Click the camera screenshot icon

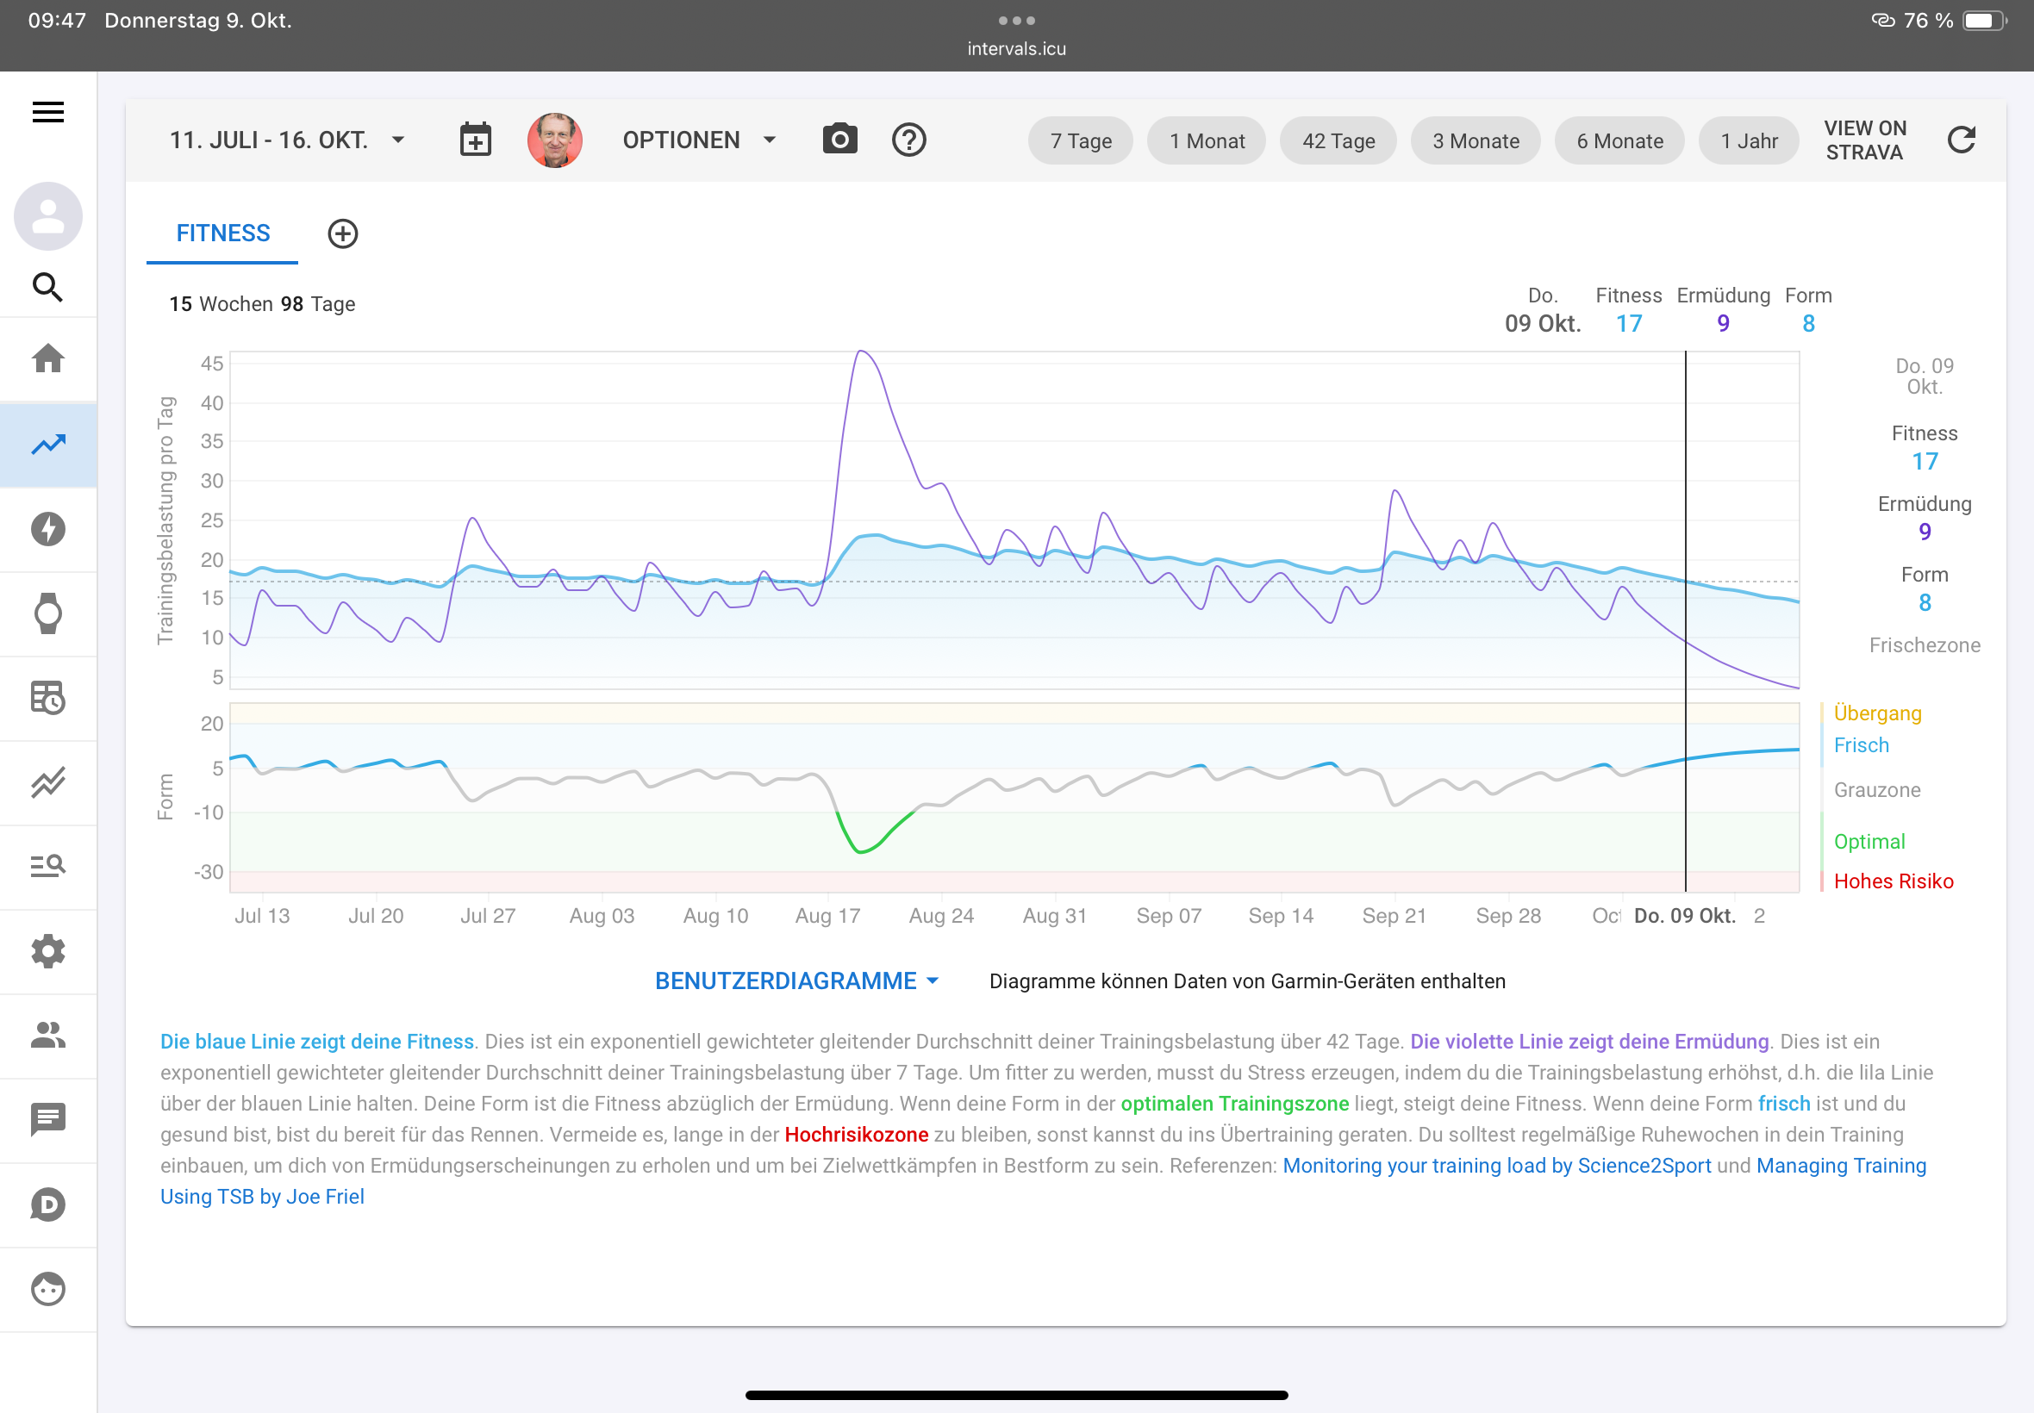[839, 140]
